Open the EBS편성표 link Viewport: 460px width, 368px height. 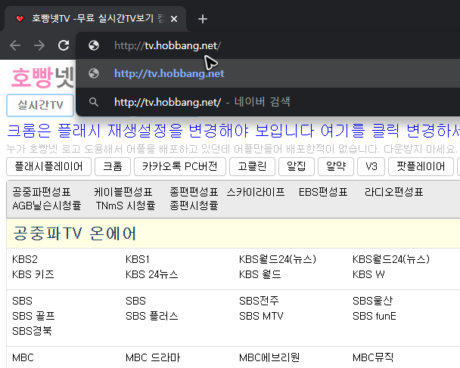point(323,192)
